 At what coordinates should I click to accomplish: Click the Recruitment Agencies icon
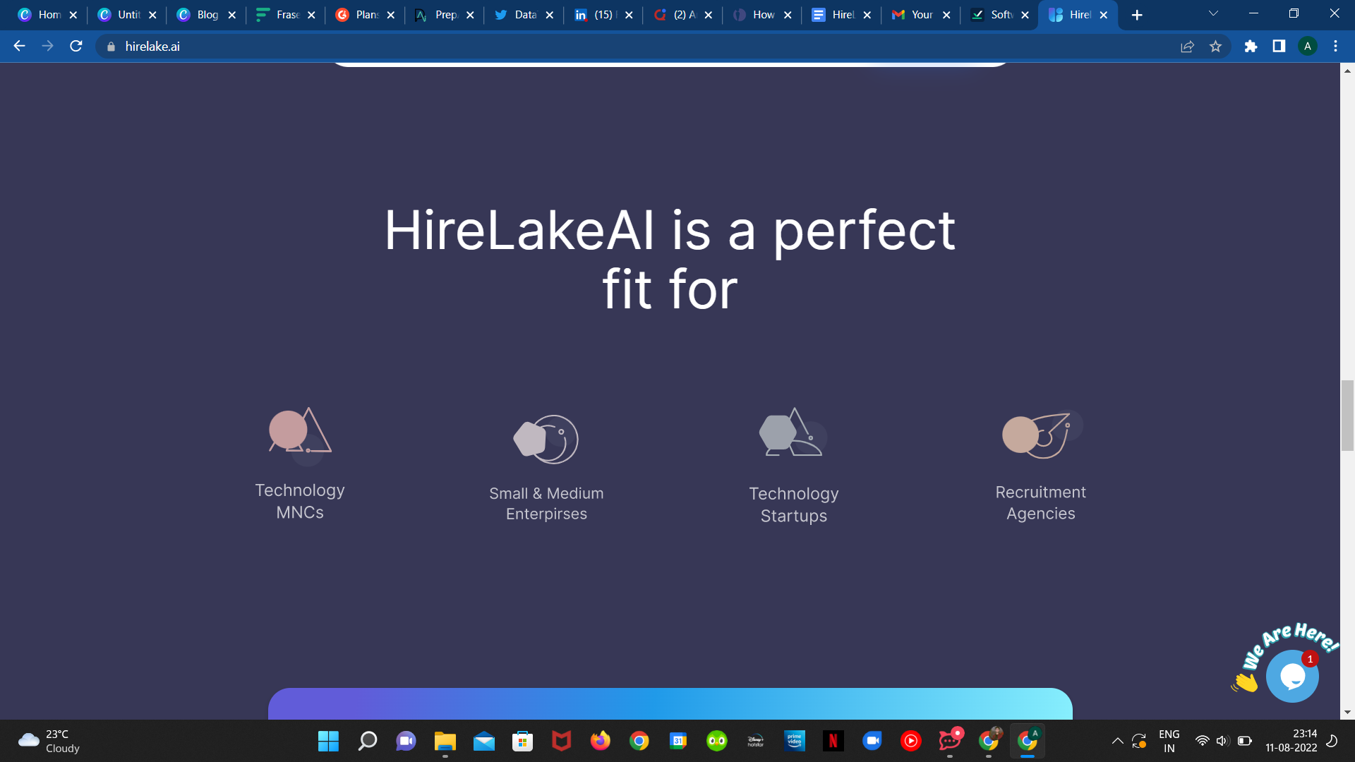pos(1040,434)
